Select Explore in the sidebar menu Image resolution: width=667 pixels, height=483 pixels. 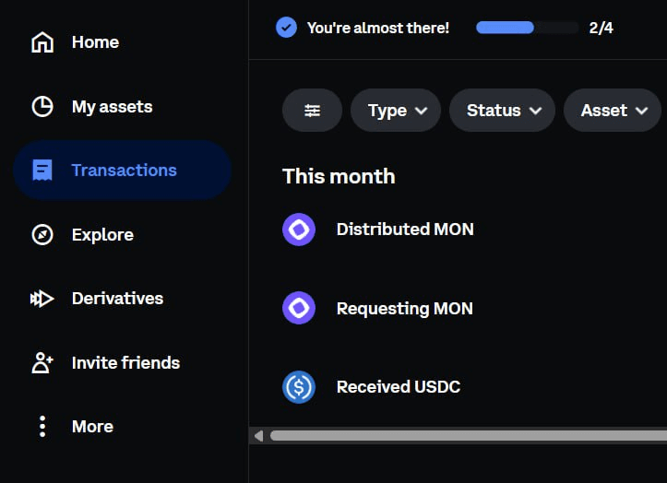click(102, 235)
